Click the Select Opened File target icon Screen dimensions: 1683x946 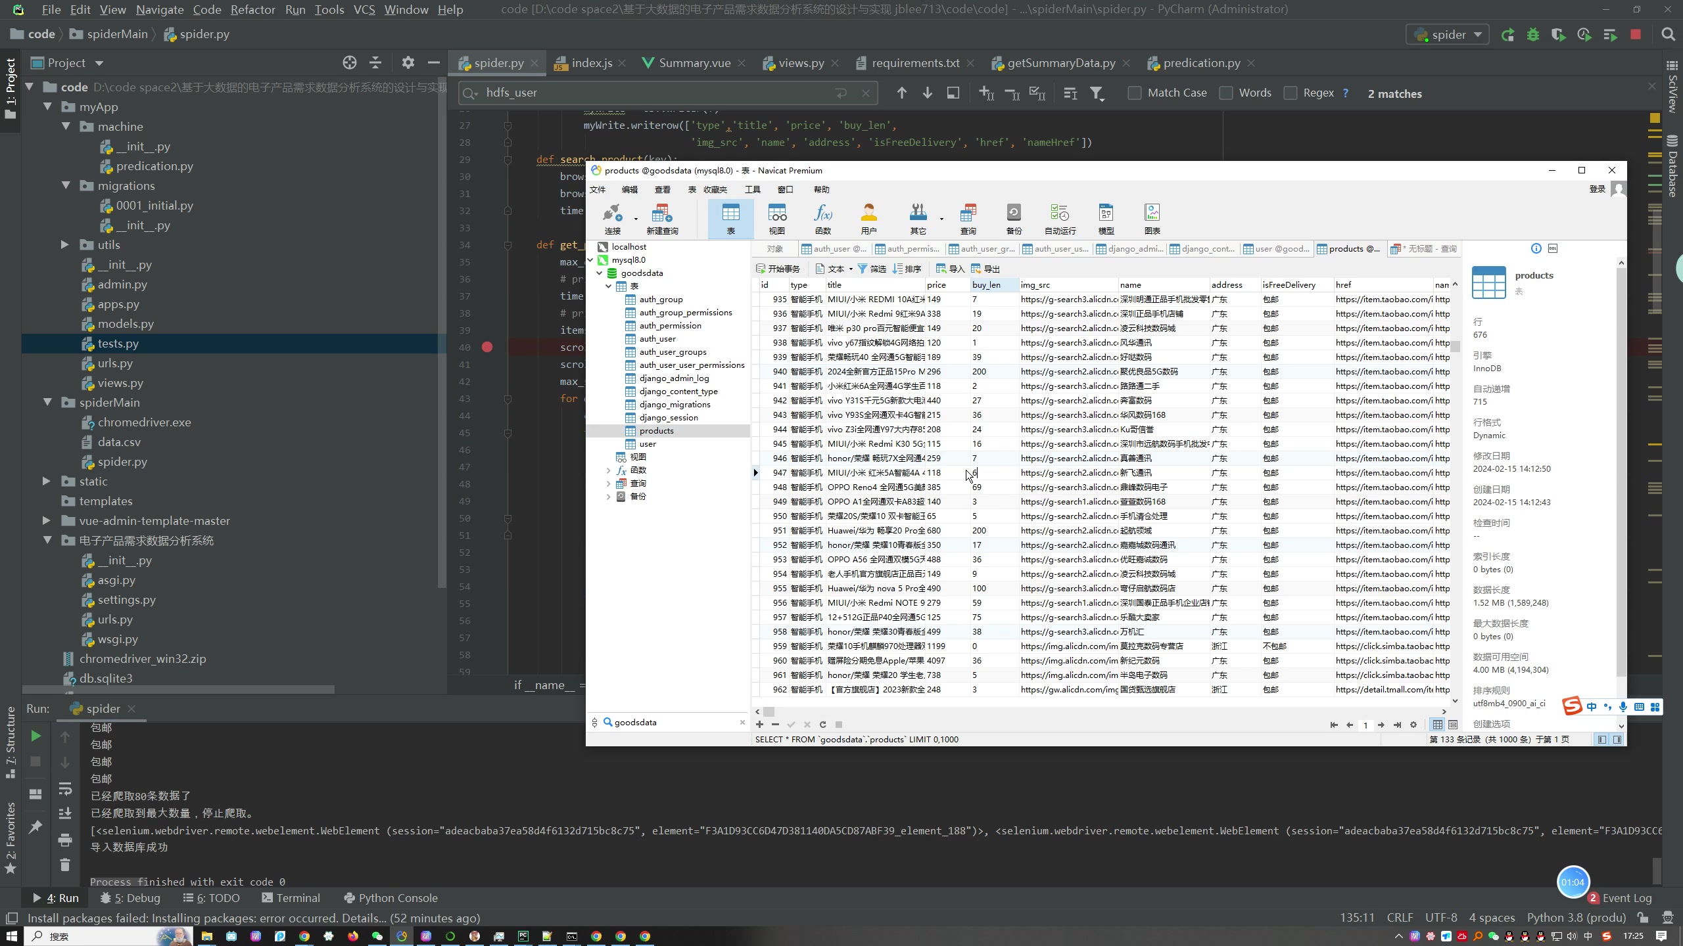(350, 62)
